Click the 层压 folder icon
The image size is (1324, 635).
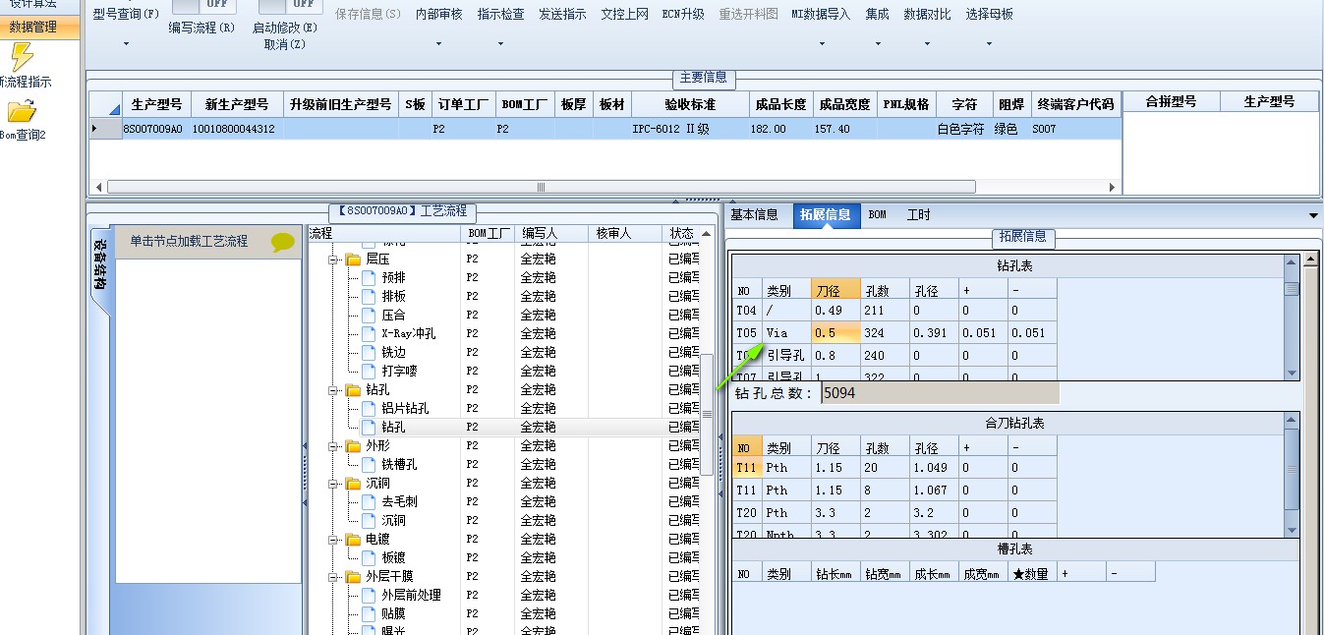coord(353,260)
